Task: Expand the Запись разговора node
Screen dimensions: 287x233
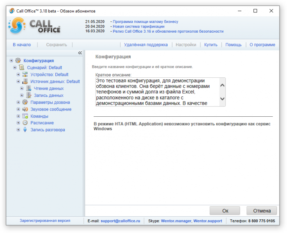Action: click(18, 130)
